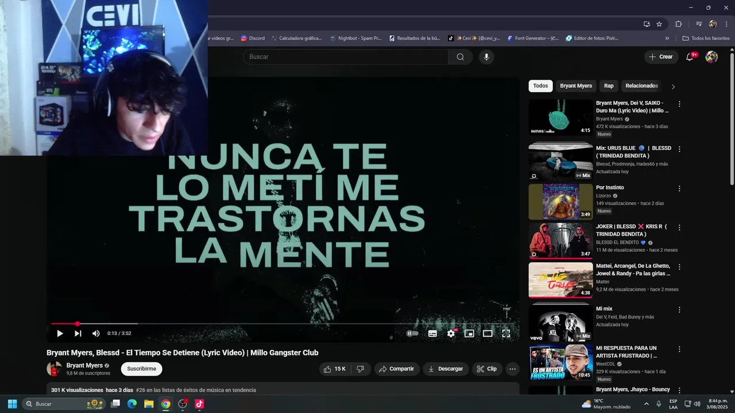Open options for Mi mix
This screenshot has height=413, width=735.
(679, 310)
